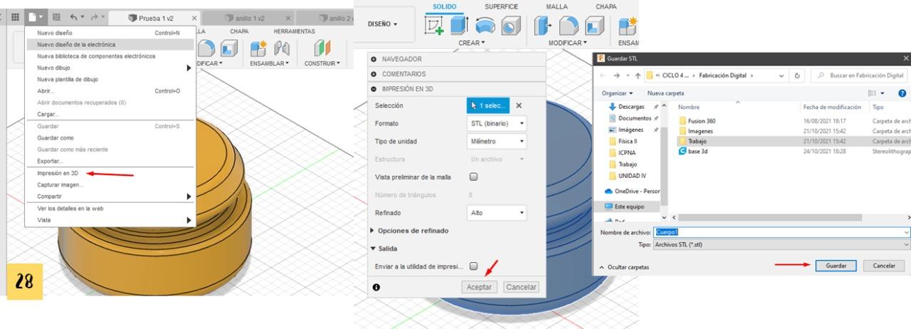This screenshot has width=911, height=329.
Task: Open the DISEÑO workspace dropdown
Action: pos(384,24)
